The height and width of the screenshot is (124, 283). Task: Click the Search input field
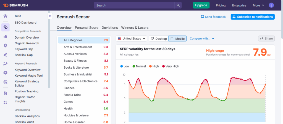coord(134,5)
